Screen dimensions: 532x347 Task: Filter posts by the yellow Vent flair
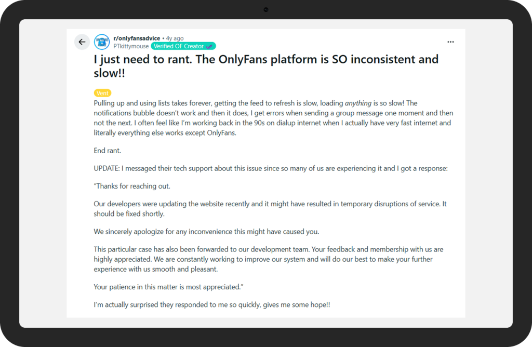[102, 93]
